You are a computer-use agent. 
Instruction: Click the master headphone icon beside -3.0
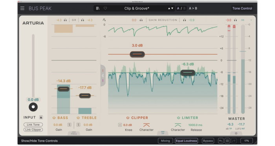(235, 20)
